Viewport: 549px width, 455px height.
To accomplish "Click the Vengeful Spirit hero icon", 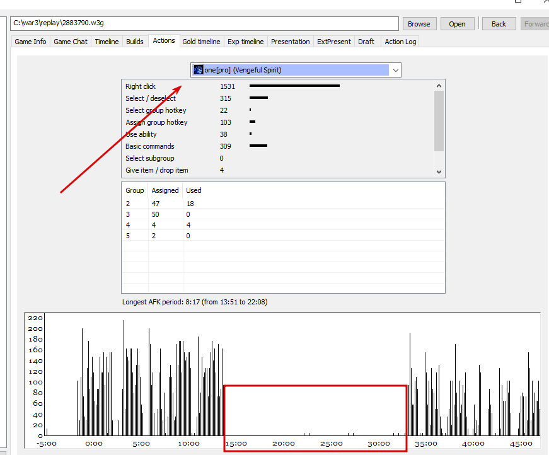I will coord(199,70).
